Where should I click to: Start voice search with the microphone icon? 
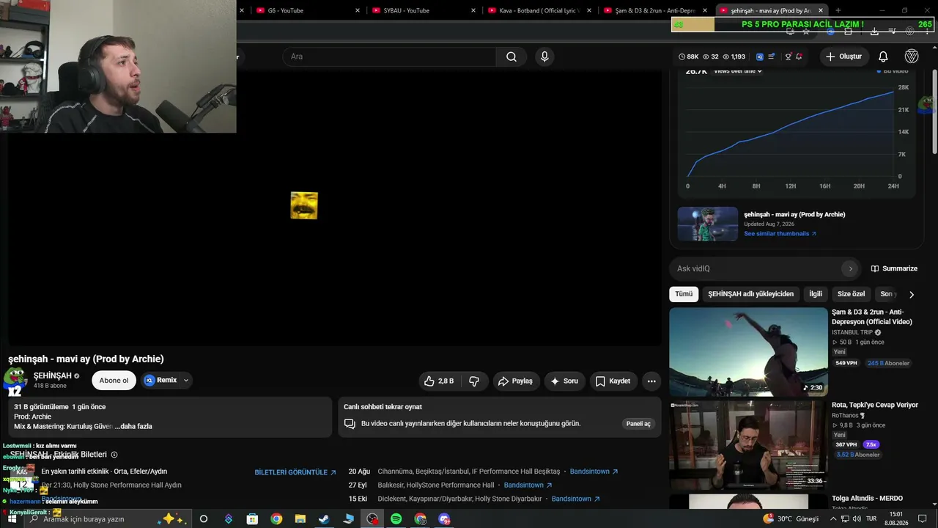(544, 56)
